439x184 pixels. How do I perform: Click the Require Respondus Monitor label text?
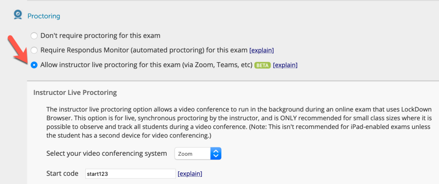(x=144, y=50)
